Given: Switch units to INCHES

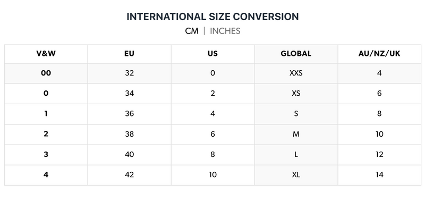Looking at the screenshot, I should pos(225,31).
